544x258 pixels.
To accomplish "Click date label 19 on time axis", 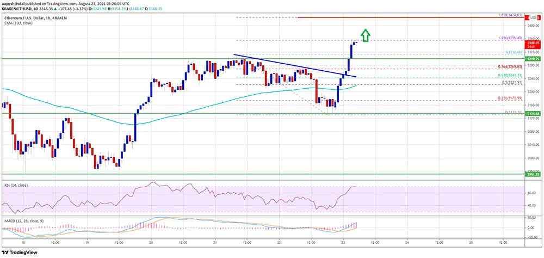I will [x=86, y=243].
